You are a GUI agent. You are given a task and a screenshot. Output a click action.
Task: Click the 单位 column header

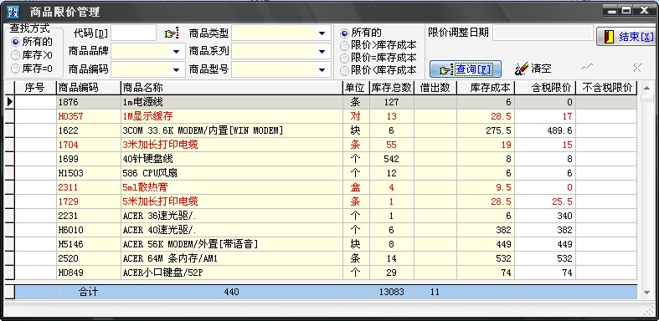click(357, 88)
